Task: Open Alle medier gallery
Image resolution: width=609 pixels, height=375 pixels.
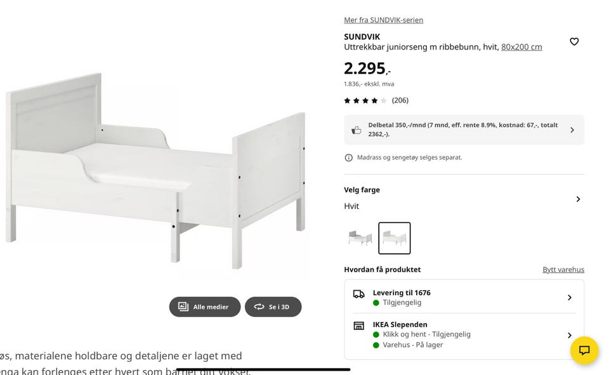Action: pos(205,307)
